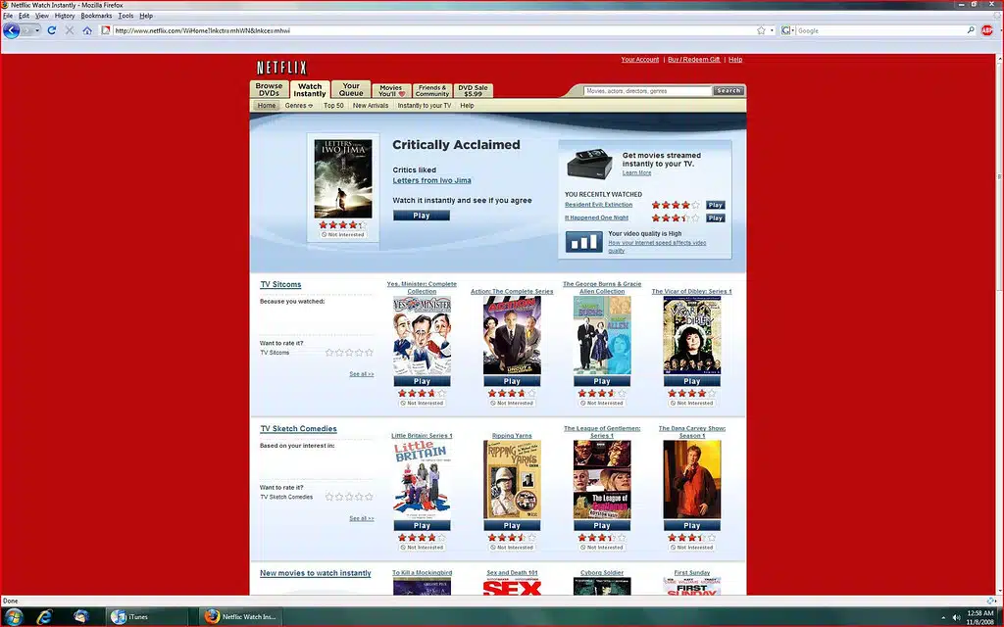Mark Ripping Yarns as Not Interested
The height and width of the screenshot is (627, 1004).
(x=512, y=548)
